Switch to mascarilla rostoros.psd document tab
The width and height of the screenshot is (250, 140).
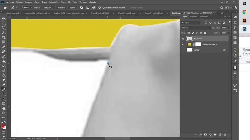tap(36, 13)
